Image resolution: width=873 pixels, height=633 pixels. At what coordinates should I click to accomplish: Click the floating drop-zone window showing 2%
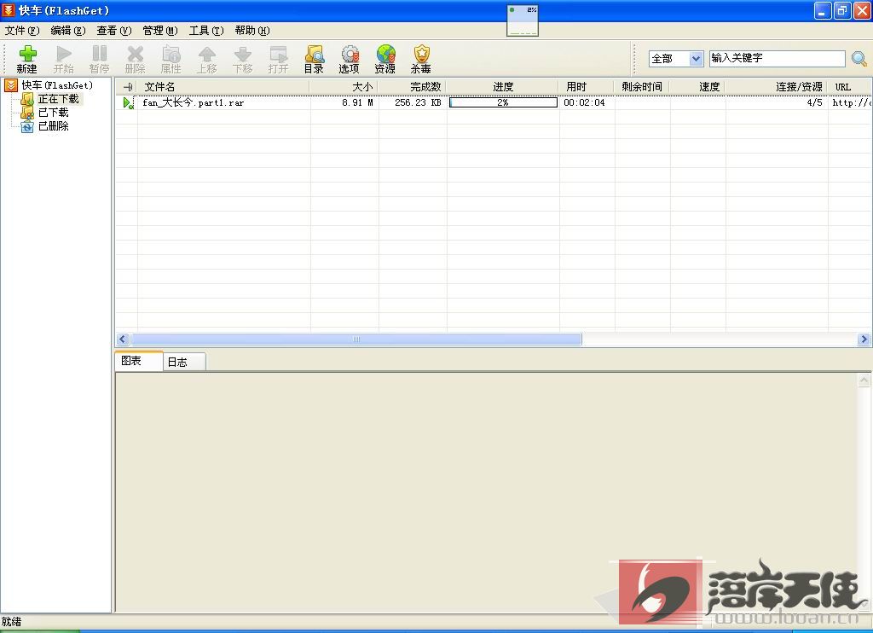tap(523, 20)
